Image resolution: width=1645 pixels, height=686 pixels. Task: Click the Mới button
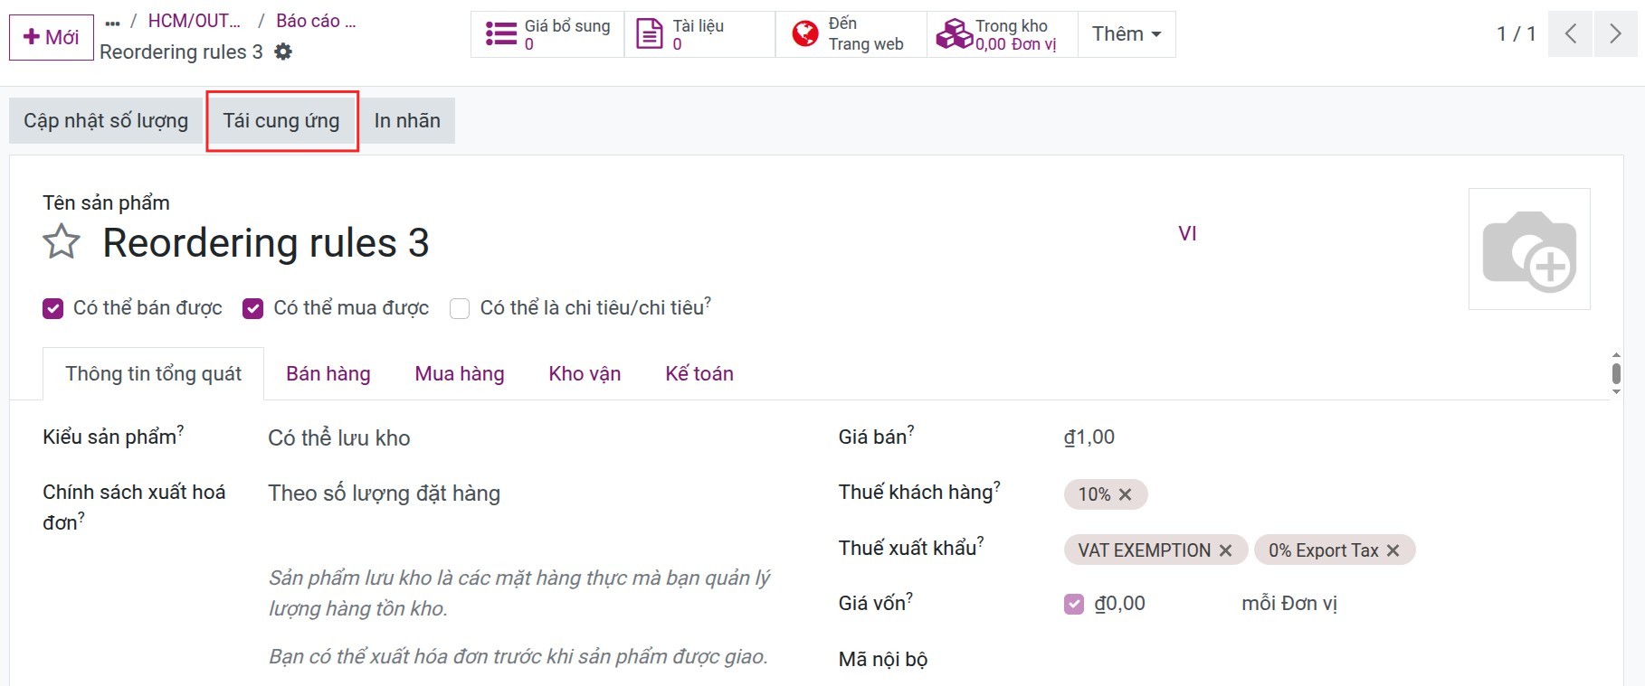pos(52,37)
